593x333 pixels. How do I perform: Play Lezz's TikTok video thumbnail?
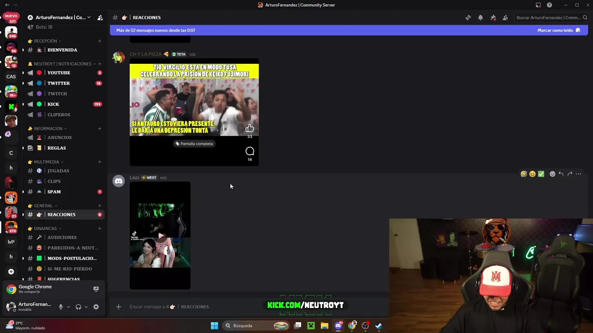[x=160, y=235]
